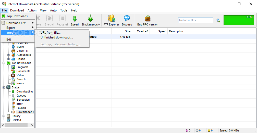Sort by the Time Left column

(141, 31)
